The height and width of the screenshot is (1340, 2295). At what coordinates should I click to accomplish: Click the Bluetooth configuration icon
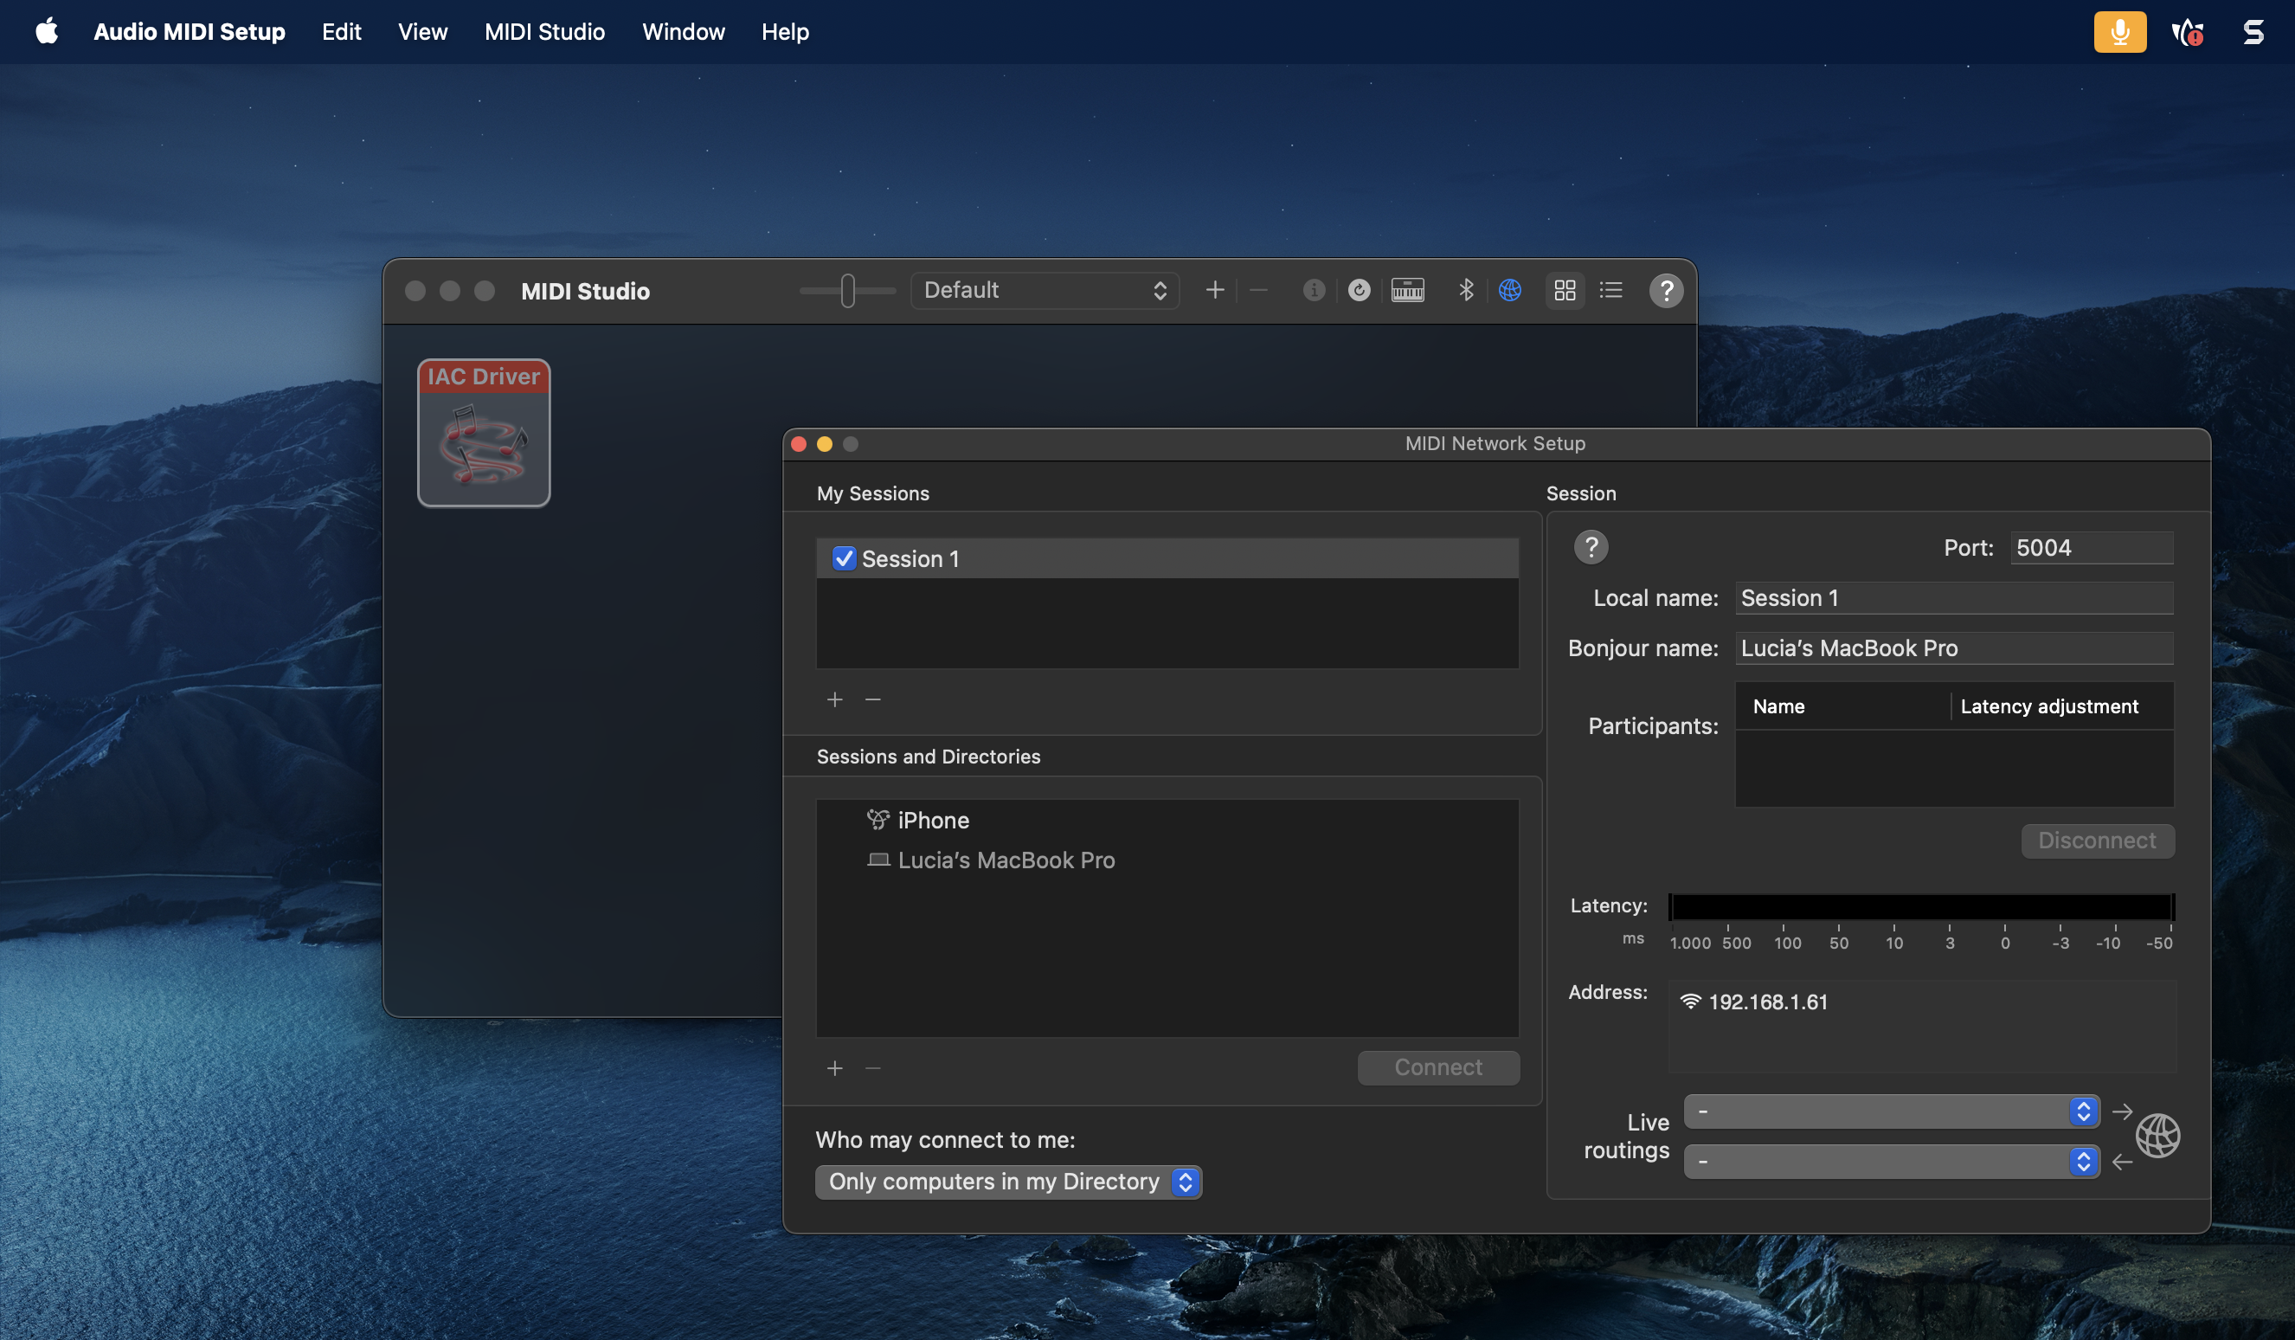coord(1465,290)
